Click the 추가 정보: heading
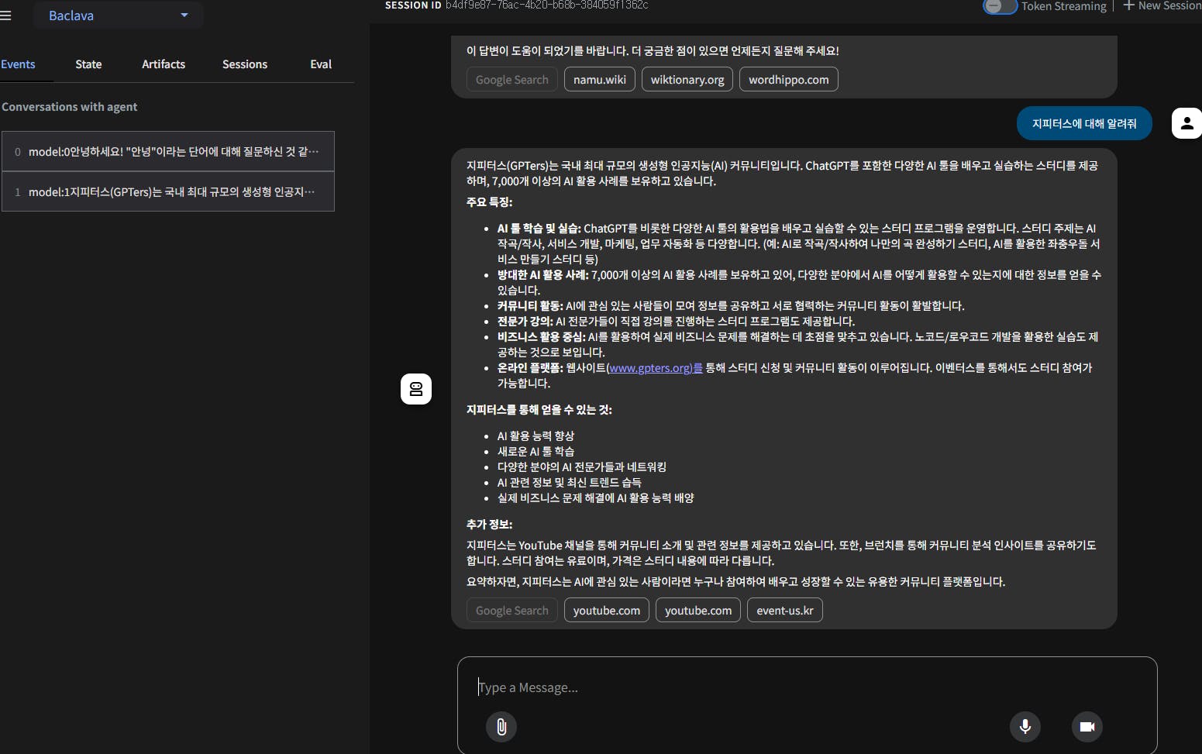This screenshot has width=1202, height=754. click(x=489, y=525)
